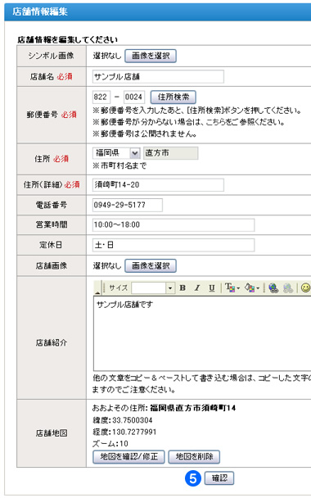The image size is (311, 498).
Task: Click the 営業時間 field 10:00～18:00
Action: tap(174, 225)
